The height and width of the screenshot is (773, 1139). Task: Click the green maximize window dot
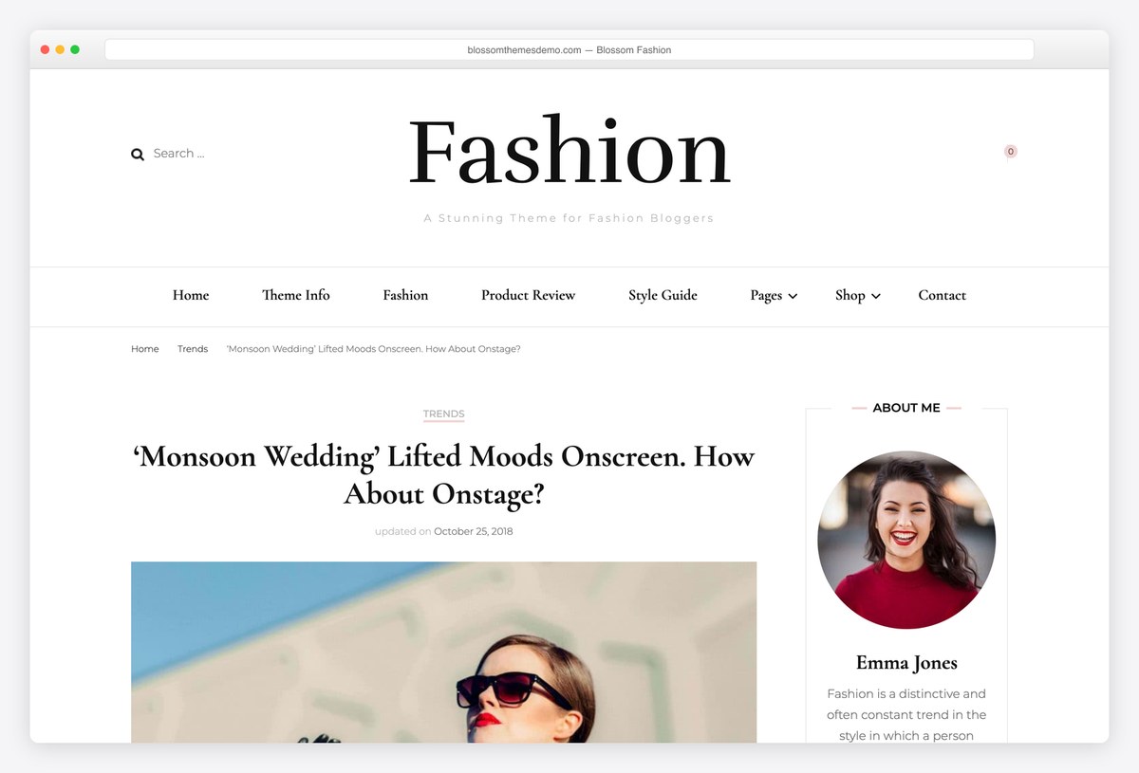tap(75, 49)
